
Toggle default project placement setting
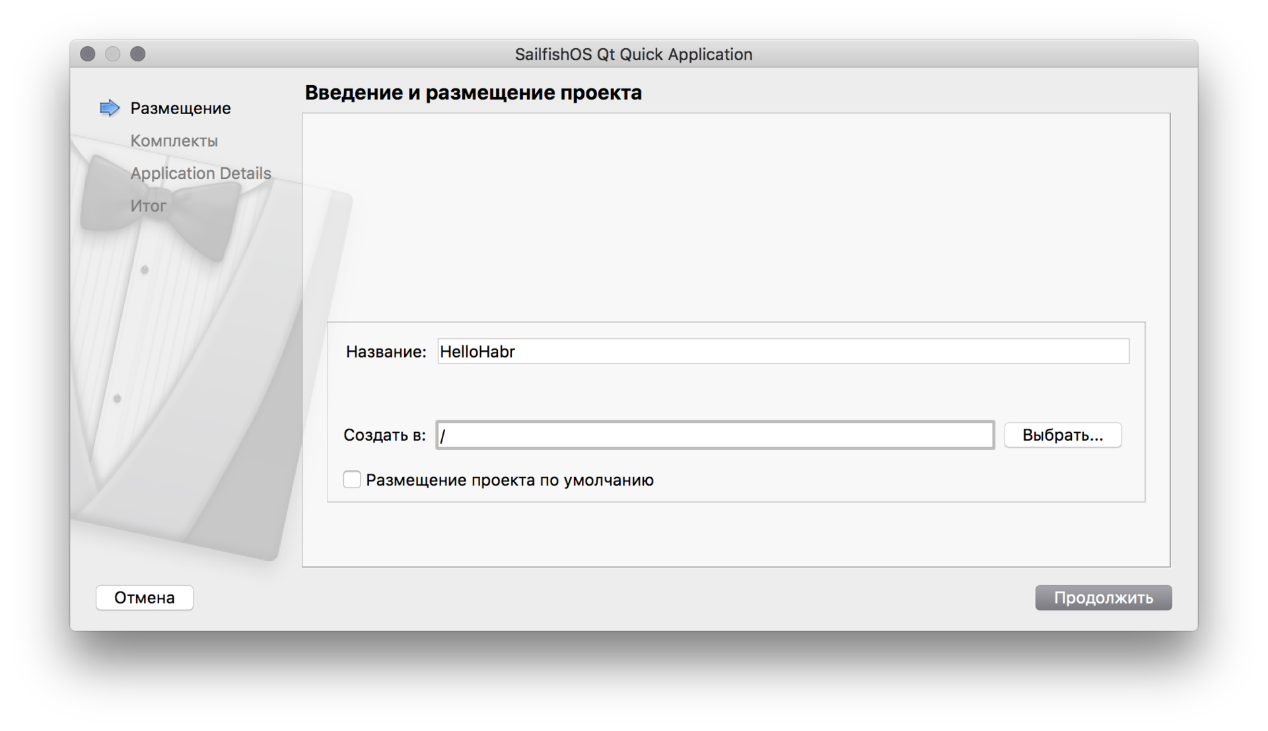[x=352, y=480]
